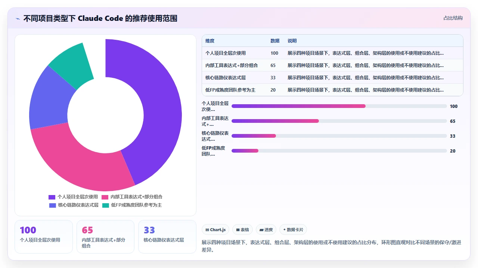Viewport: 478px width, 268px height.
Task: Click the 说明 column header
Action: coord(292,41)
